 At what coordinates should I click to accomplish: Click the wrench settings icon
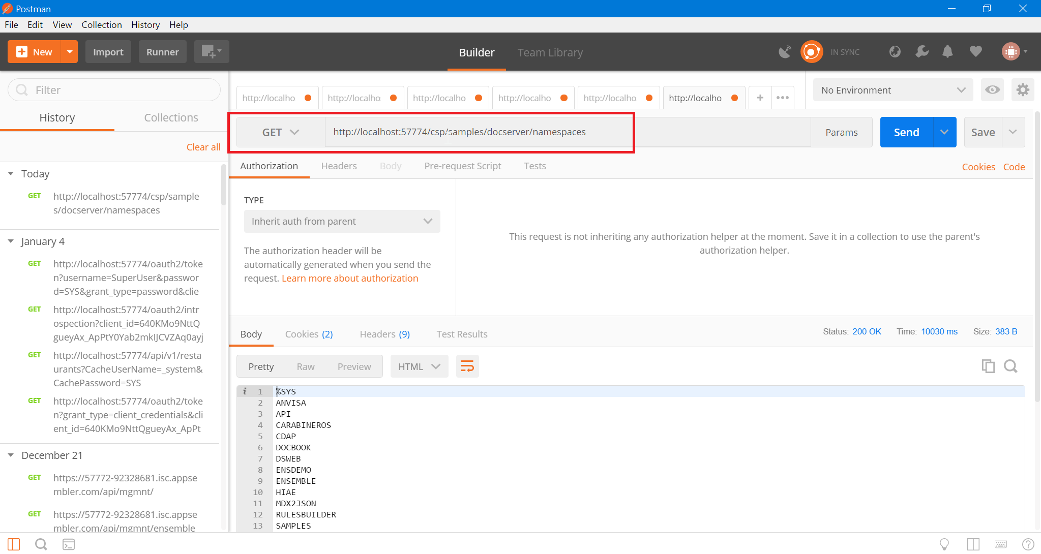(921, 52)
